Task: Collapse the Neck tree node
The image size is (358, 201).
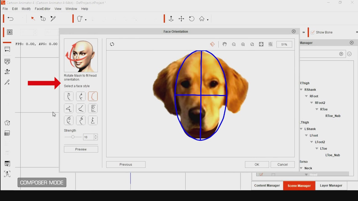Action: (301, 168)
